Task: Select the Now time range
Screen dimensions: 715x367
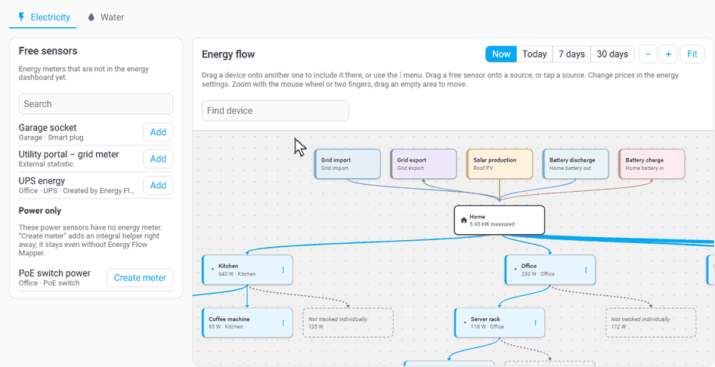Action: point(501,54)
